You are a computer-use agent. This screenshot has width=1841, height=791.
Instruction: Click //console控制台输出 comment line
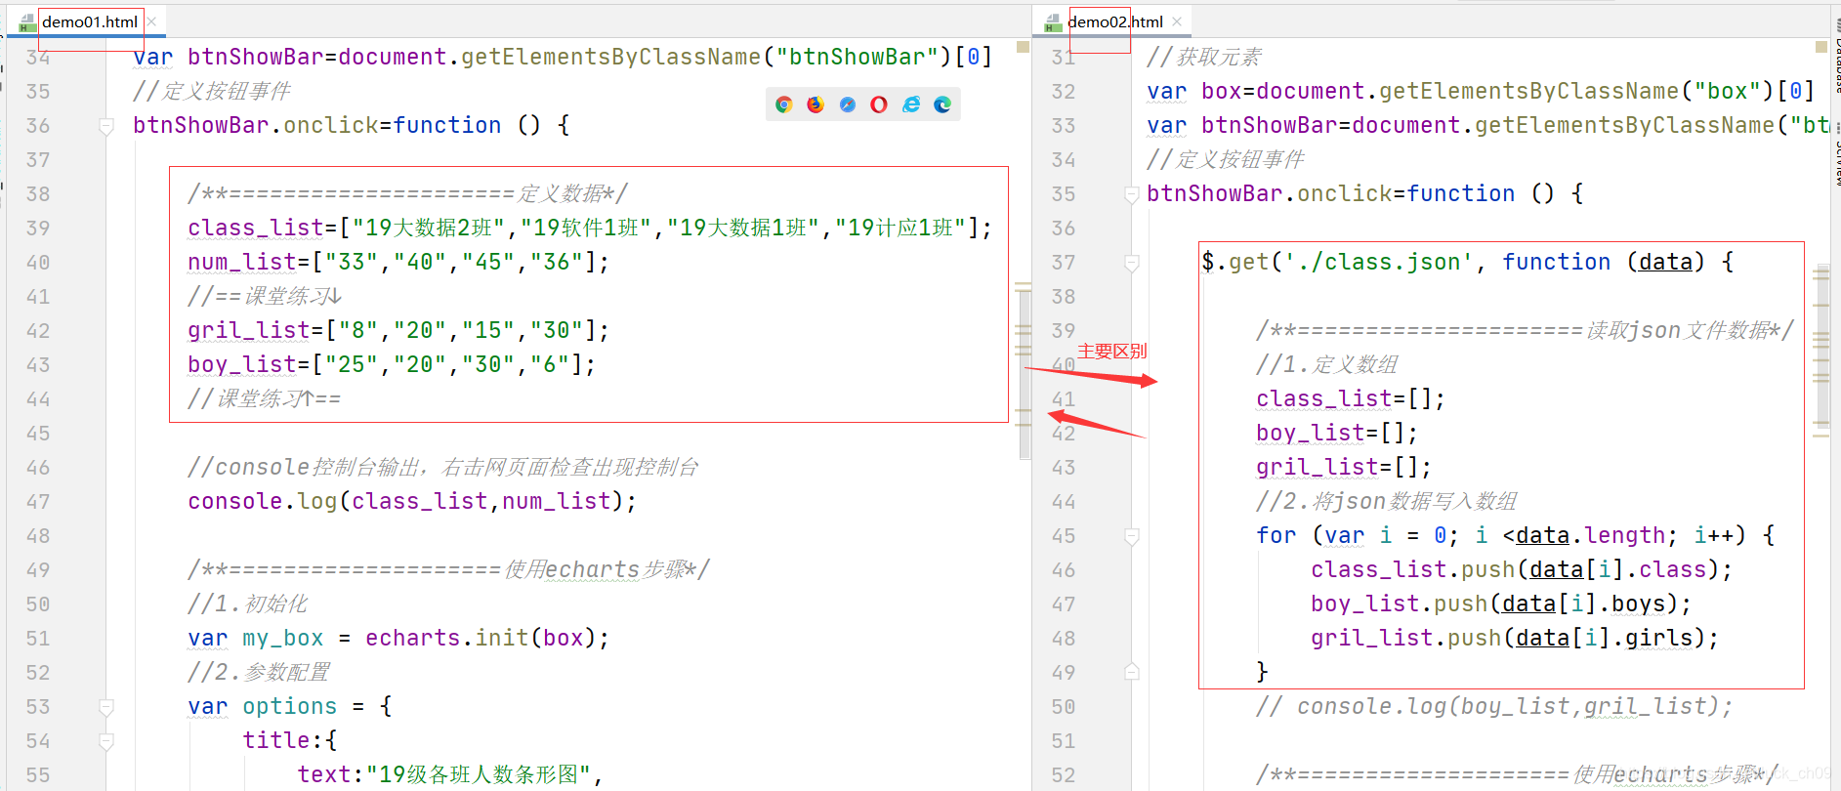coord(443,467)
